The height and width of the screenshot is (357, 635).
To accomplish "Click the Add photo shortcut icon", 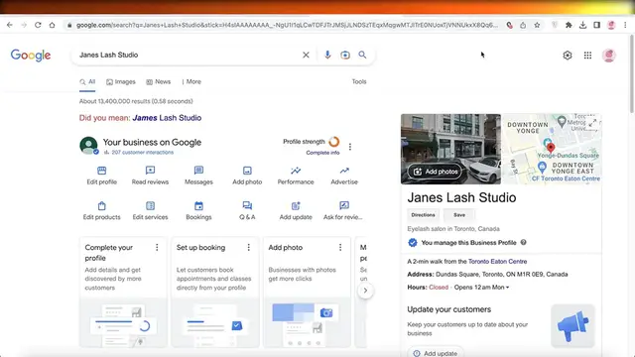I will click(247, 171).
